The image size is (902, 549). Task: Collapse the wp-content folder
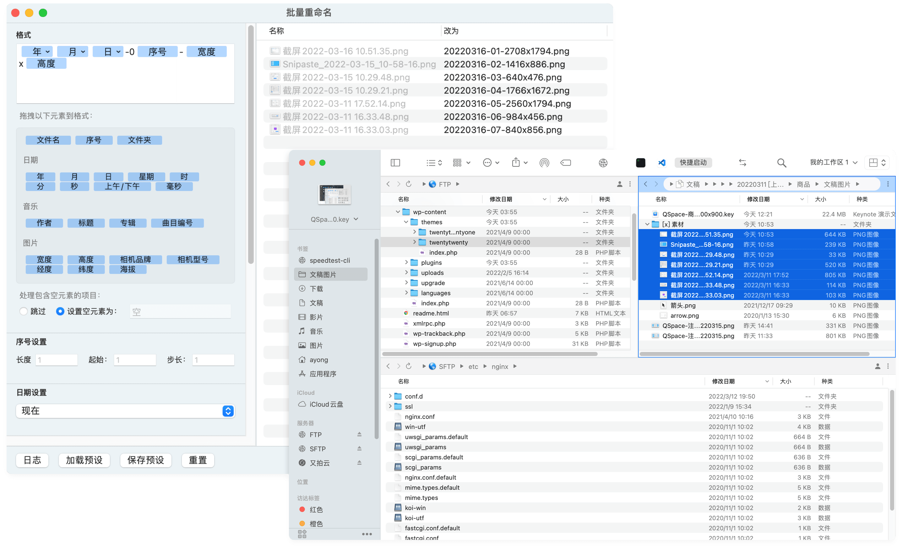click(398, 212)
